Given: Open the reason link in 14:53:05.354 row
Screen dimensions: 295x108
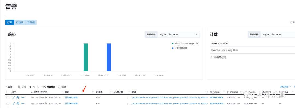Looking at the screenshot, I should 170,97.
